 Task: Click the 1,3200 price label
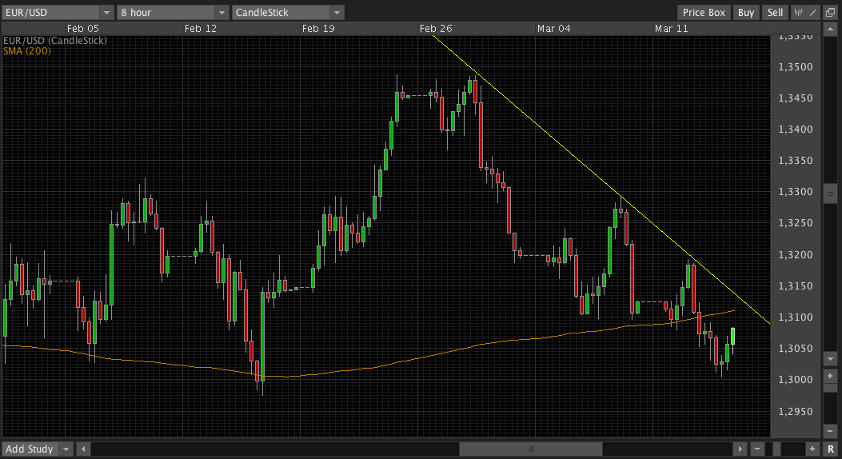[x=796, y=255]
